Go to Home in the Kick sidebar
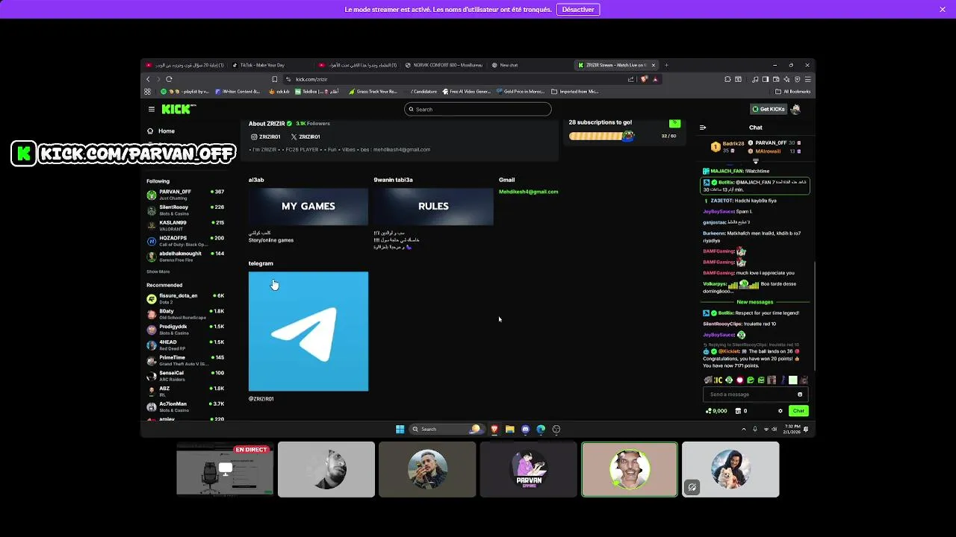 (x=161, y=131)
